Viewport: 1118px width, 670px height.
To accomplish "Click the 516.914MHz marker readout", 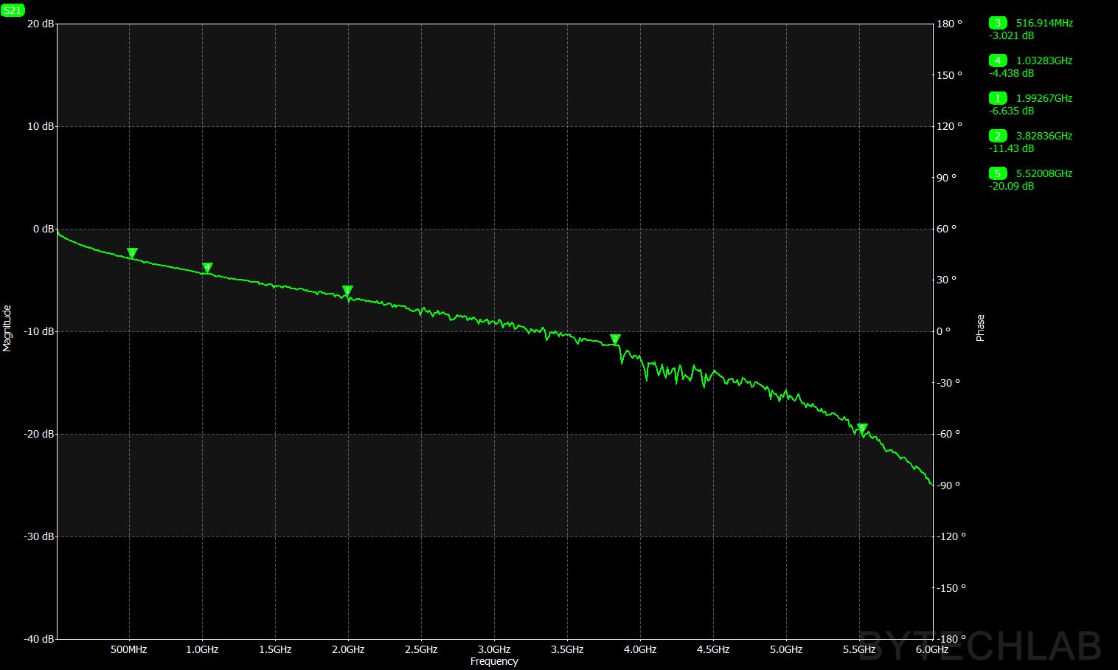I will (1044, 23).
